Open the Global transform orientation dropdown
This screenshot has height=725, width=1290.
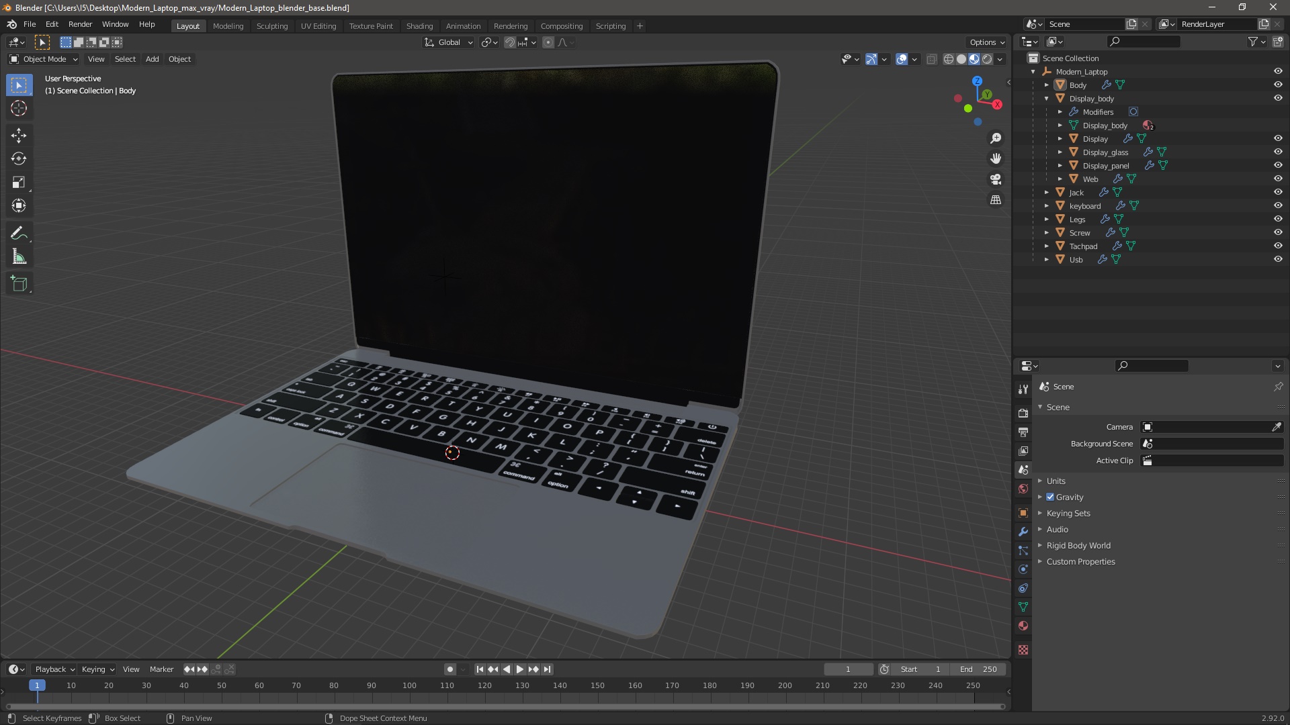[x=449, y=42]
